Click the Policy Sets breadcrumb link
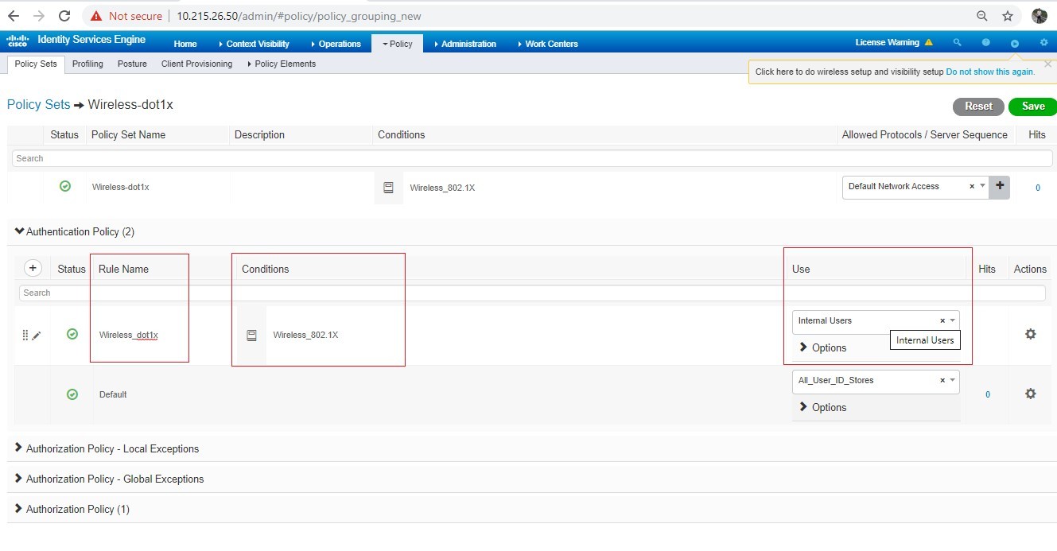Screen dimensions: 1057x551 point(38,104)
